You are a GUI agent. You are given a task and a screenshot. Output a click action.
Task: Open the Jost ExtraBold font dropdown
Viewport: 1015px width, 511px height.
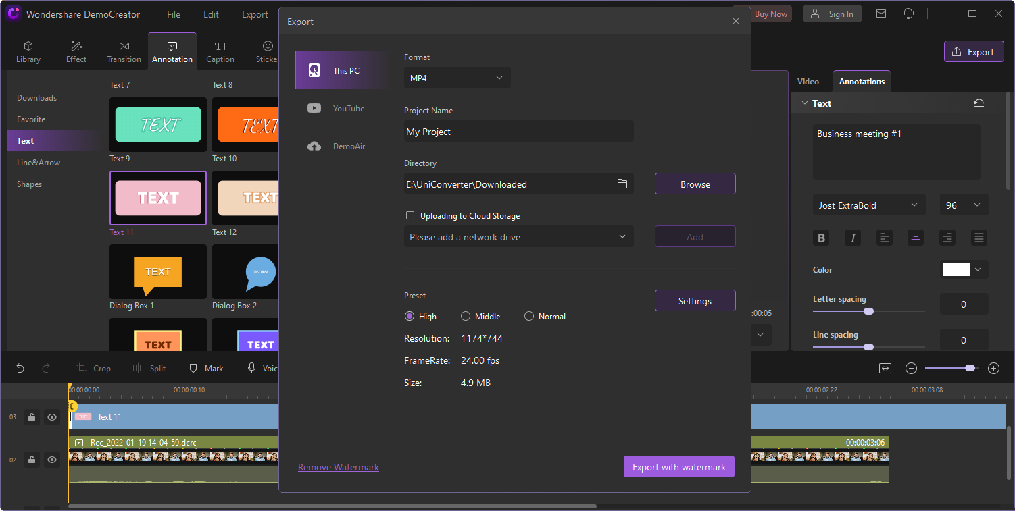(x=869, y=205)
